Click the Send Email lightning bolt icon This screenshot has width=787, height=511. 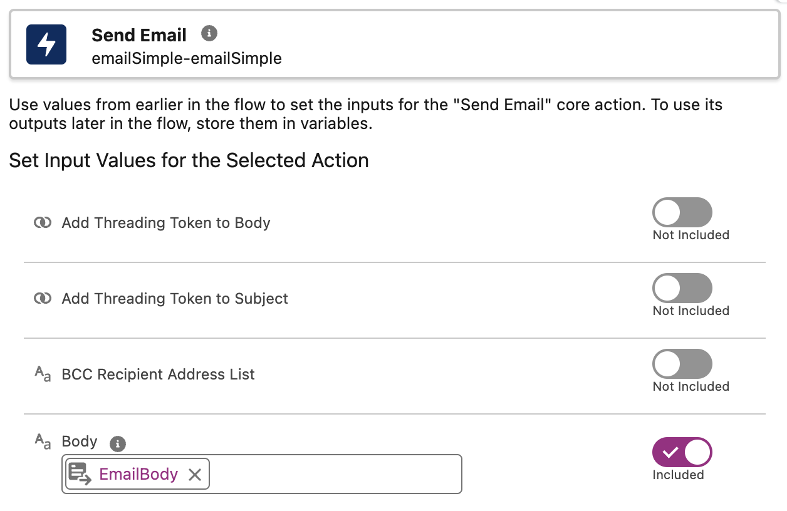tap(46, 44)
